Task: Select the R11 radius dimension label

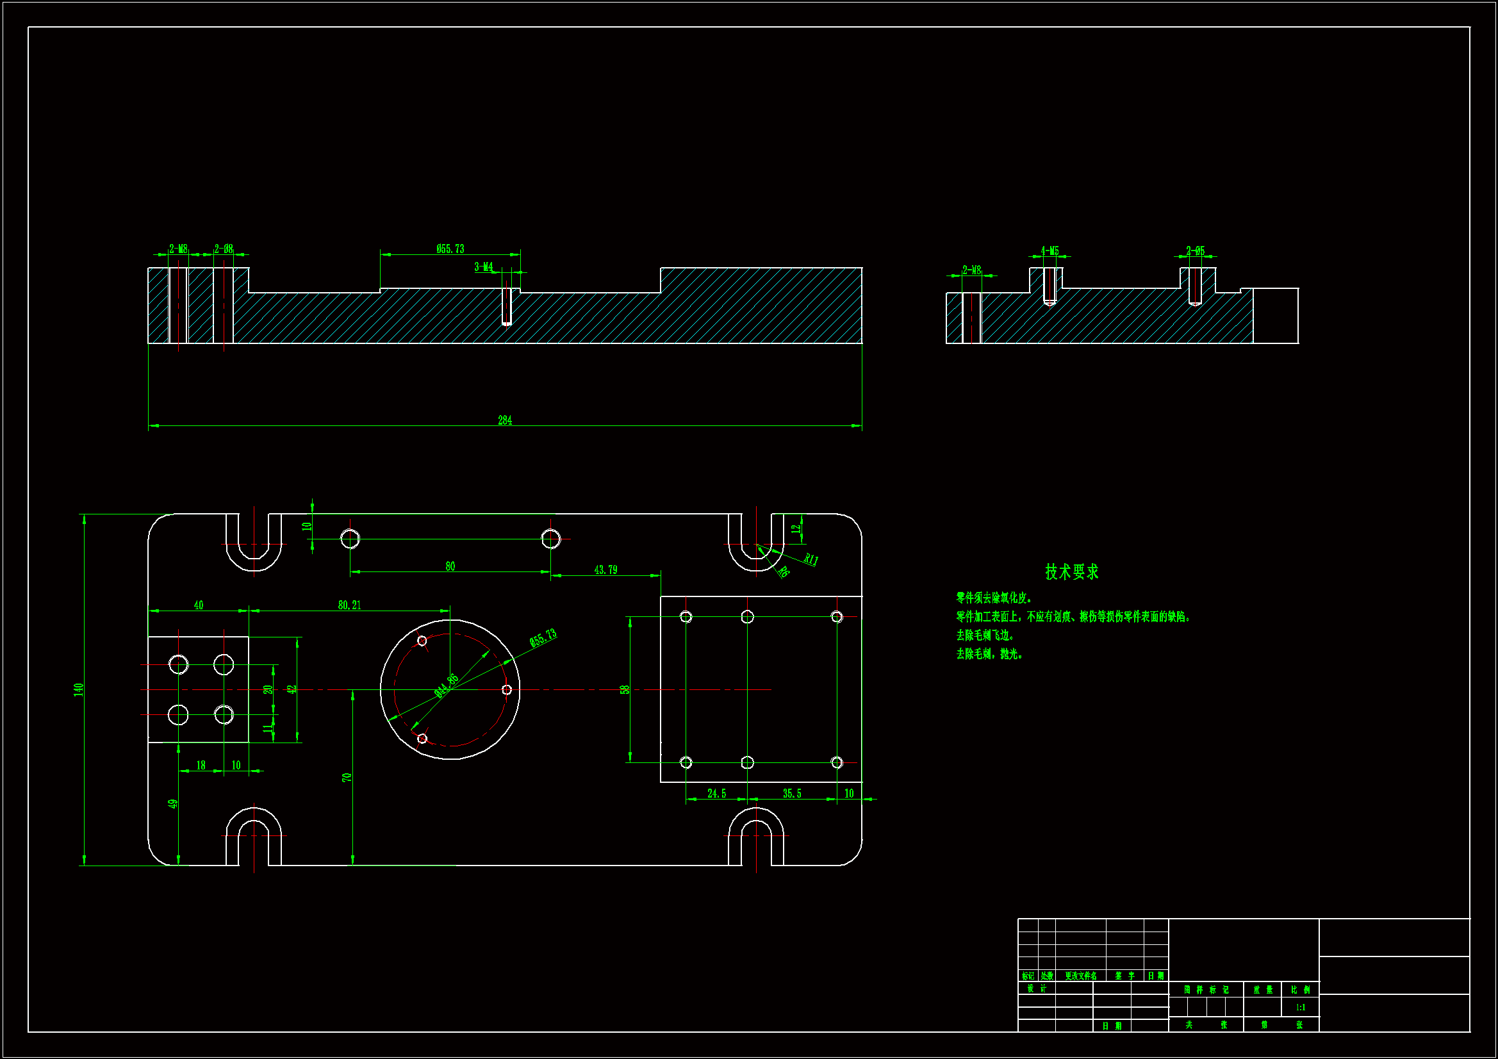Action: coord(811,559)
